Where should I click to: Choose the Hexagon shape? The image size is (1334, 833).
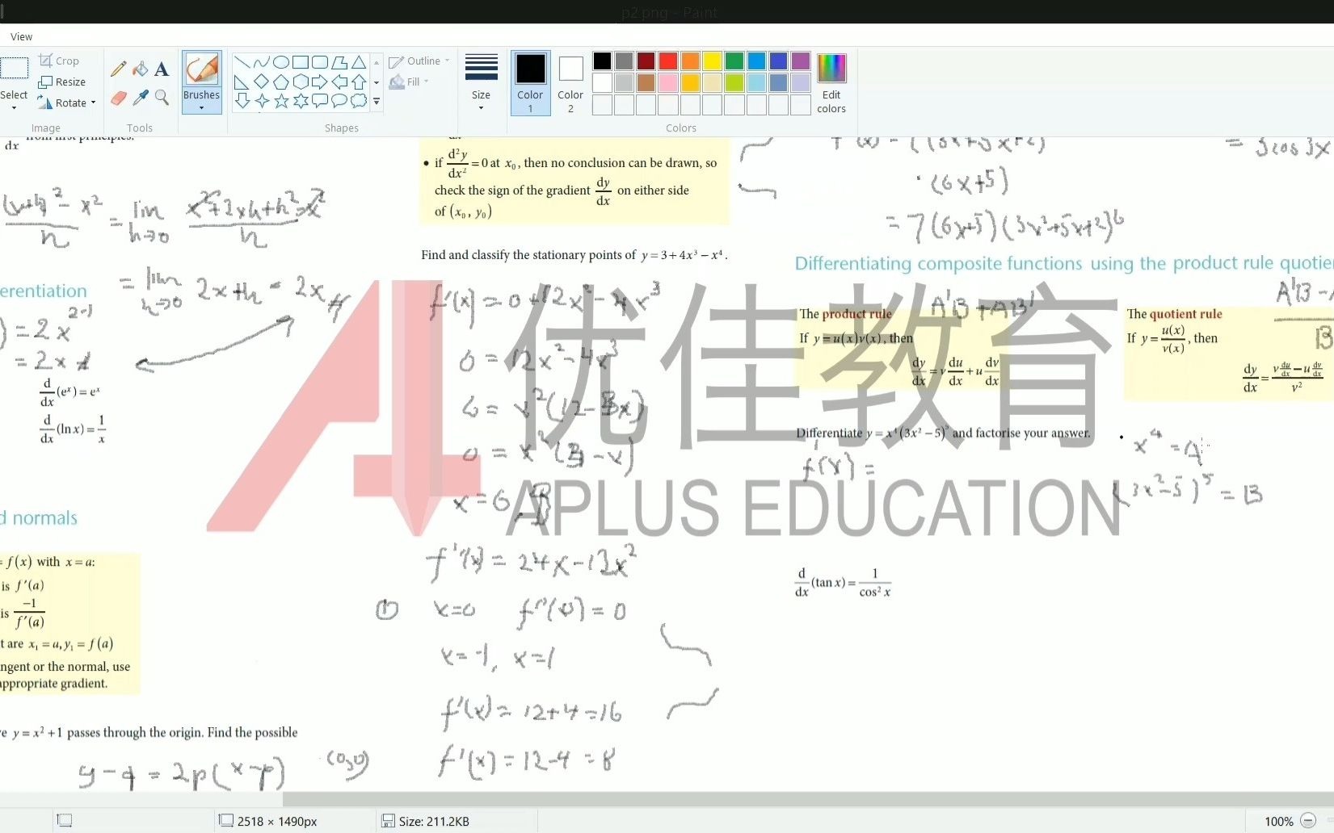[x=301, y=82]
